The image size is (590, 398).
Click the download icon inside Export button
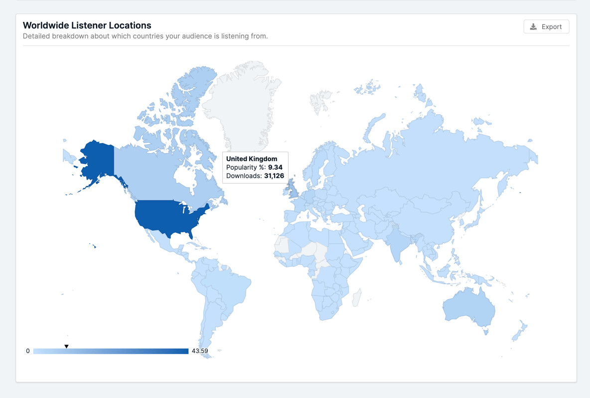click(x=533, y=26)
